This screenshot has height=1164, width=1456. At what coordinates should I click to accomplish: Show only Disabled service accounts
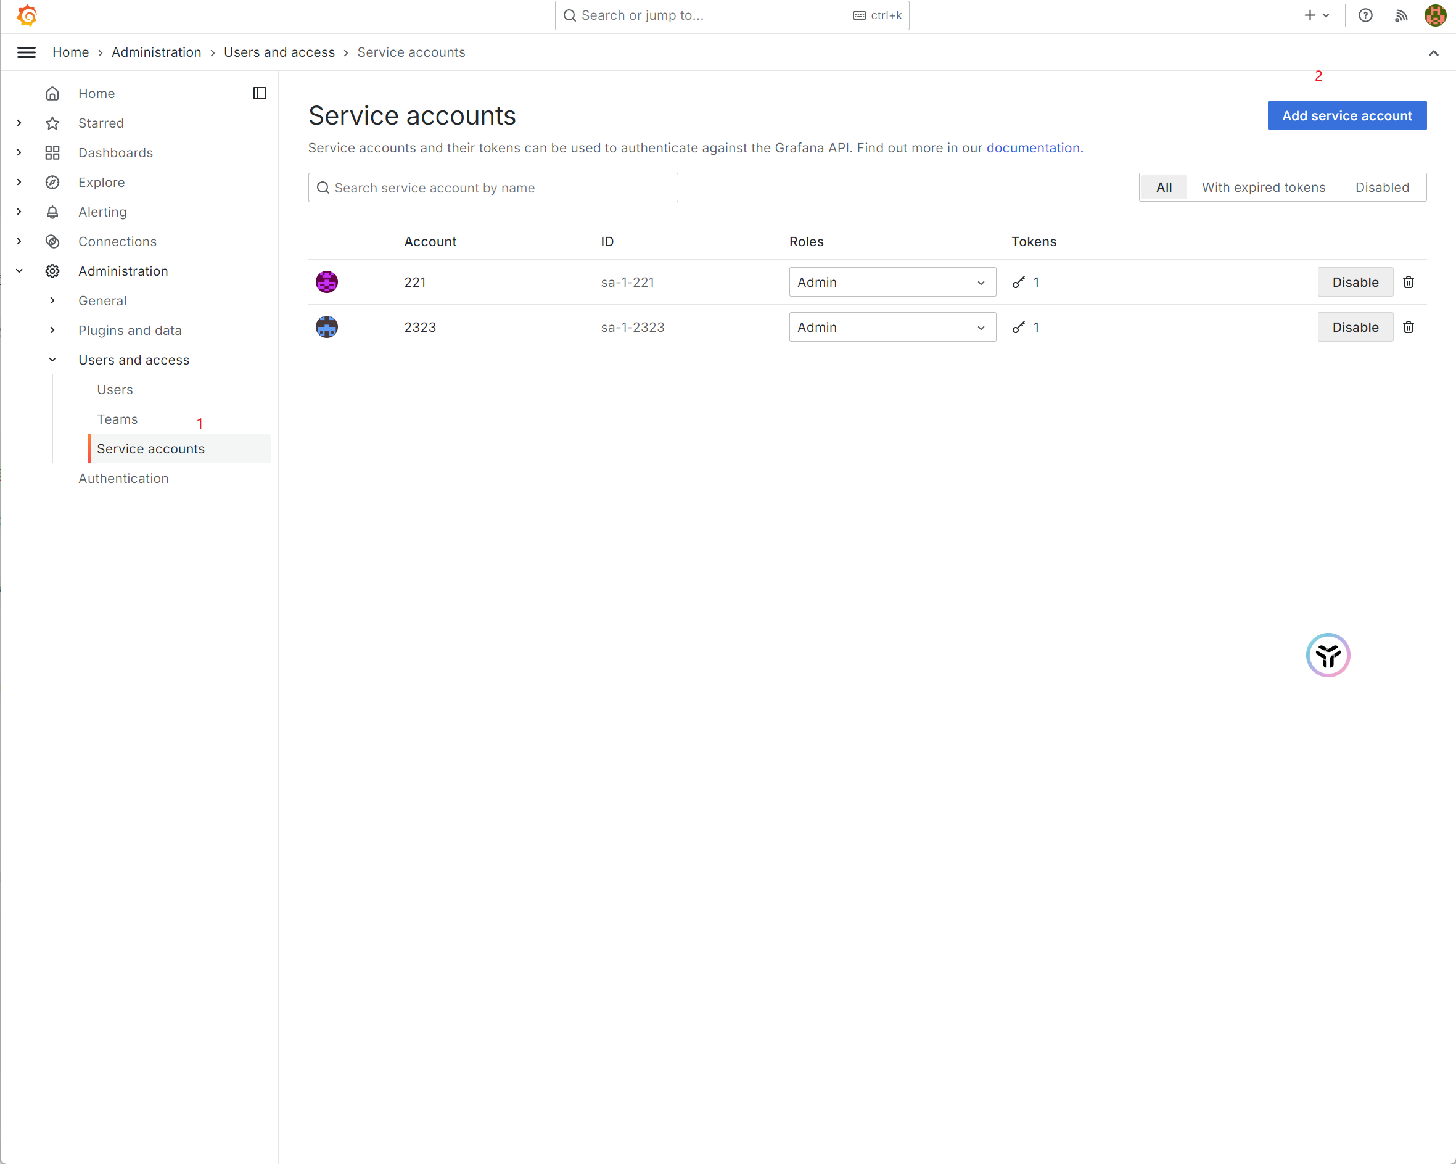(1382, 187)
